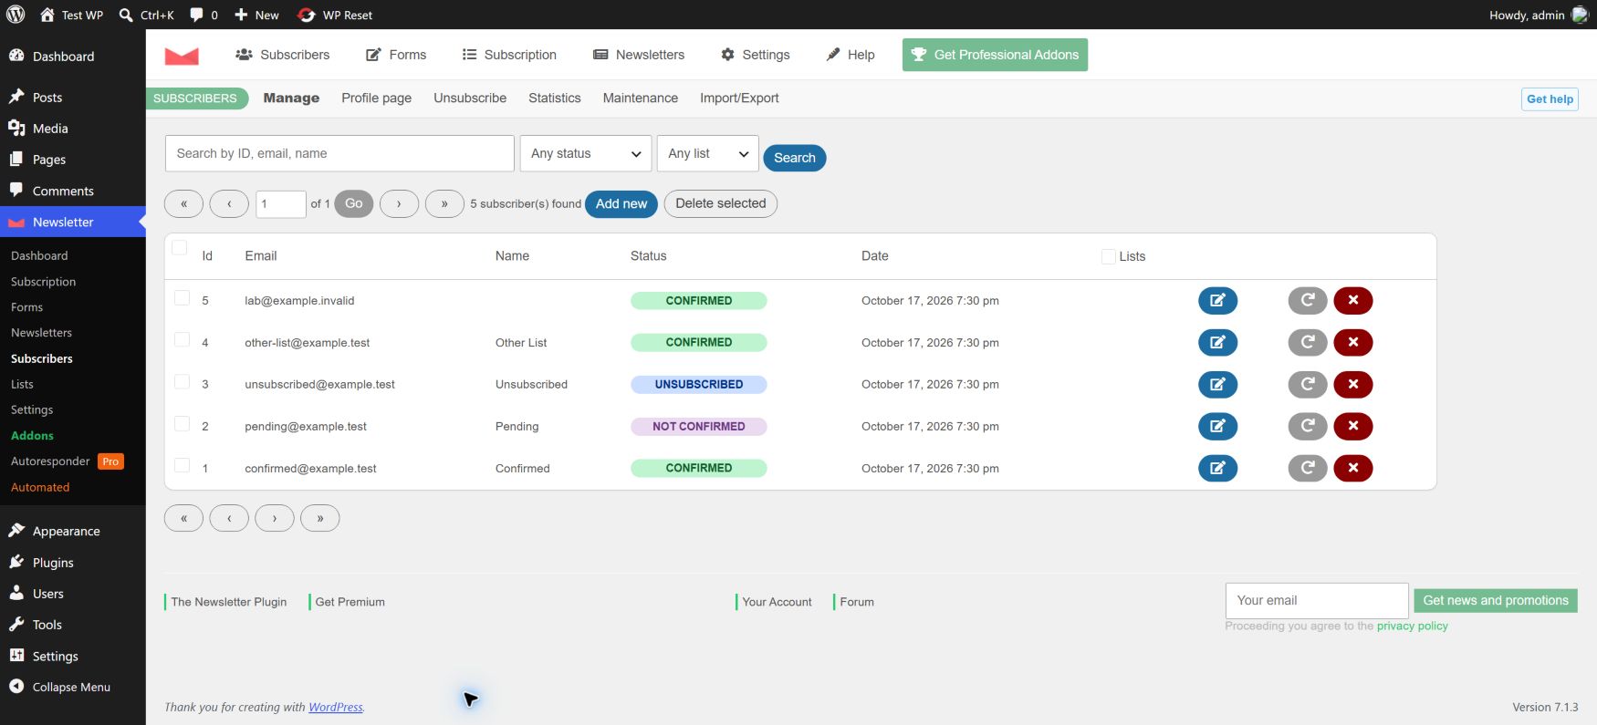The image size is (1597, 725).
Task: Edit subscriber pending@example.test
Action: click(1217, 426)
